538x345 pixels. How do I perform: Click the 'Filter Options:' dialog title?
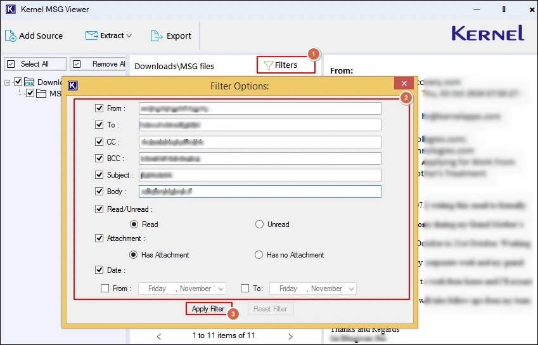click(240, 86)
